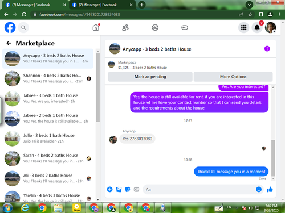Open the Anycapp 3 beds 2 baths House chat
This screenshot has height=213, width=285.
click(48, 59)
